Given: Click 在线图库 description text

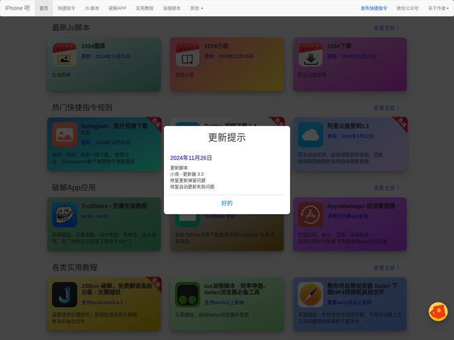Looking at the screenshot, I should point(61,74).
